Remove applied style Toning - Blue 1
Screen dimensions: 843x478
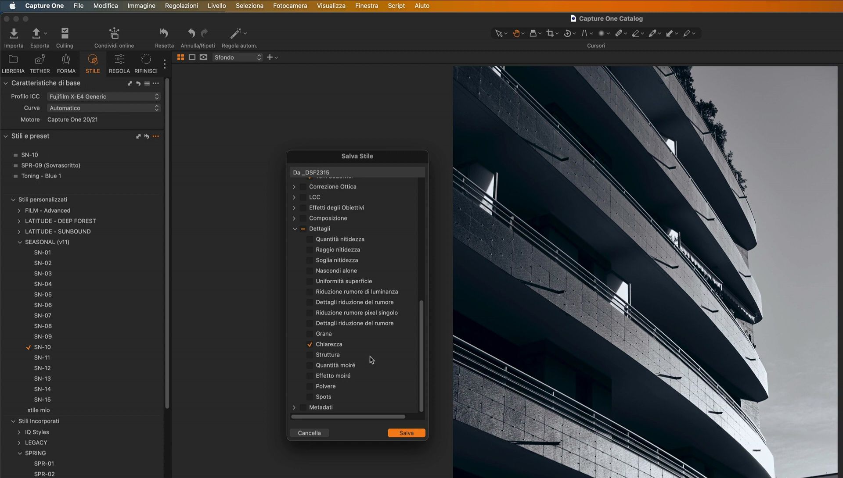point(16,176)
